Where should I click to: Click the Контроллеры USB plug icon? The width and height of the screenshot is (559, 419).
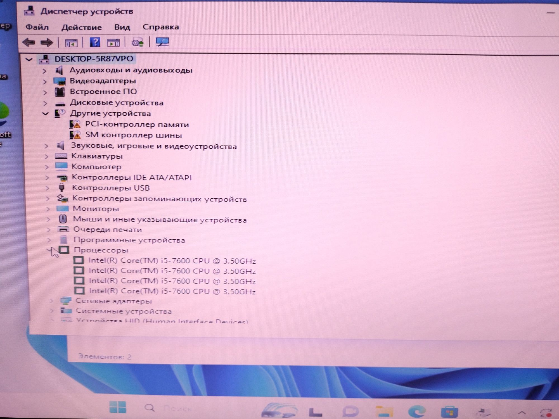62,187
